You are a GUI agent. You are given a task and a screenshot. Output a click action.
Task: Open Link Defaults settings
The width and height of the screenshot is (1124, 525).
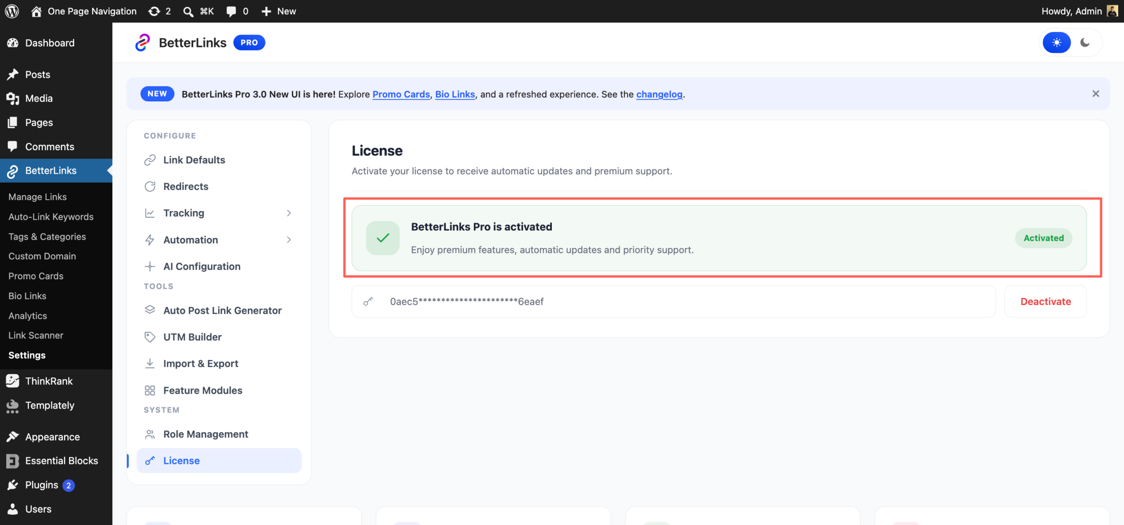pos(219,160)
